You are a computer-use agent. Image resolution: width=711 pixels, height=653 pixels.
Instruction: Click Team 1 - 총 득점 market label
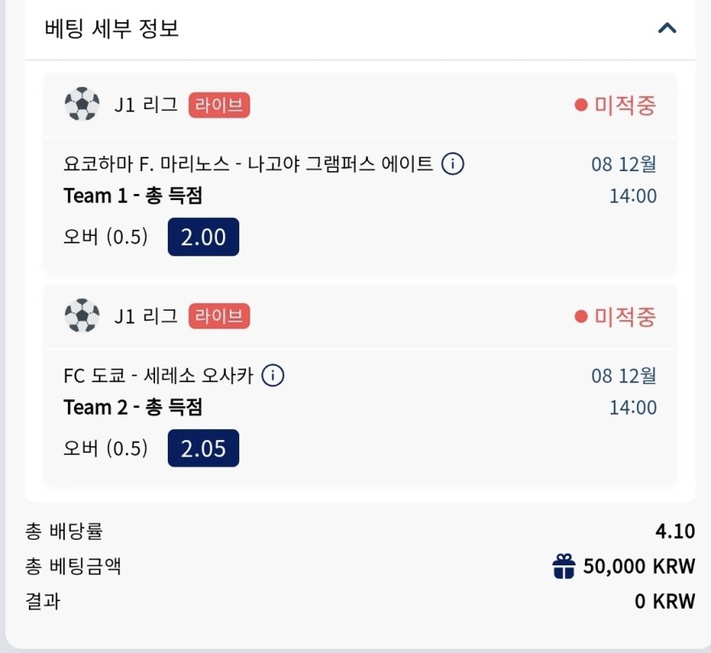pos(133,196)
